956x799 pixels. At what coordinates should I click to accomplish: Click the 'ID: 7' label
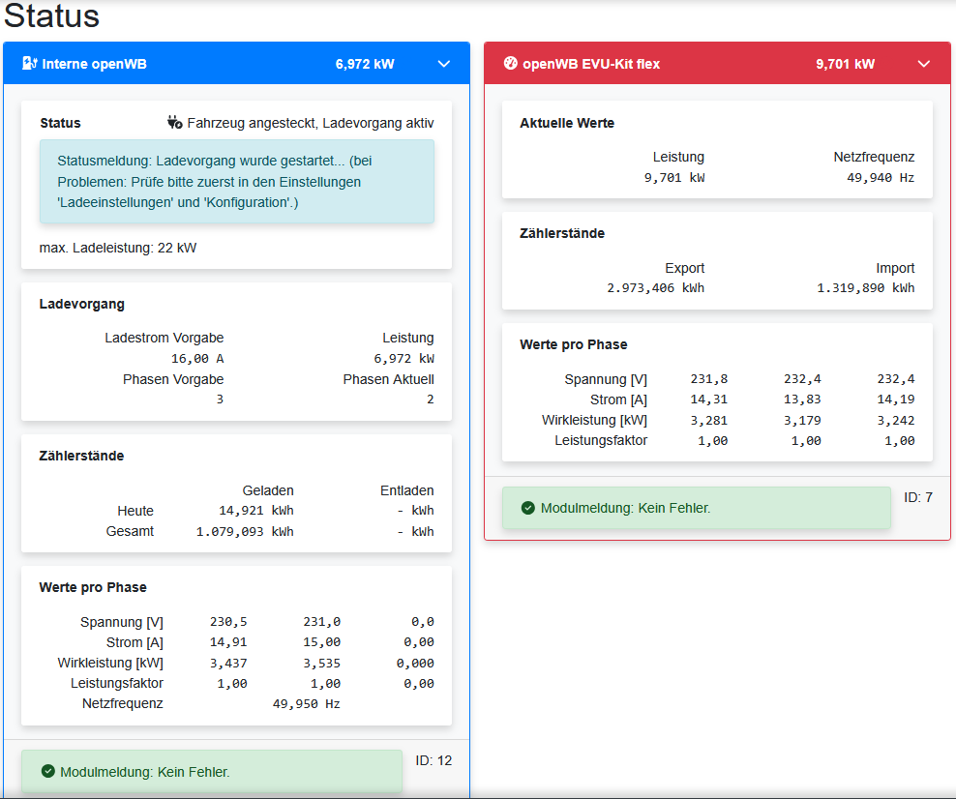[917, 497]
